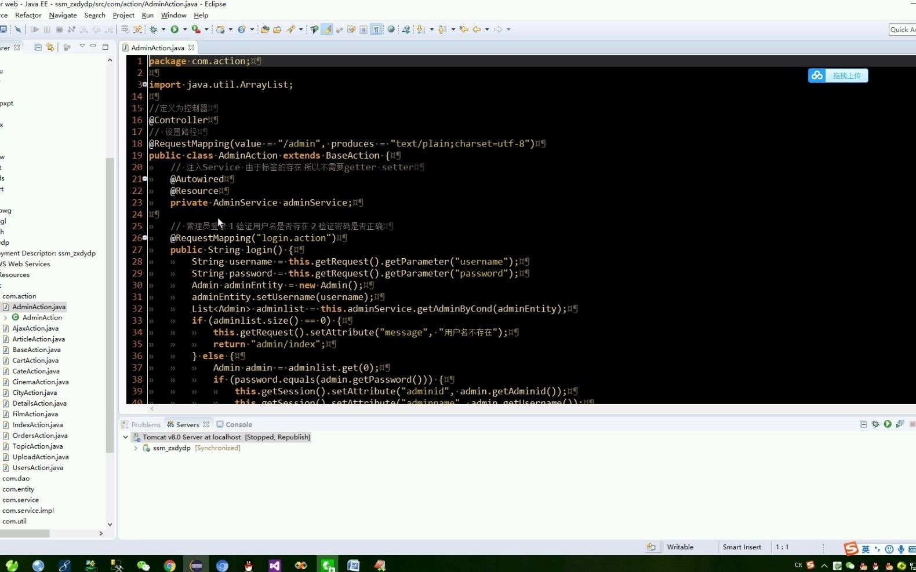This screenshot has width=916, height=572.
Task: Click the Sogou input microphone icon
Action: (901, 549)
